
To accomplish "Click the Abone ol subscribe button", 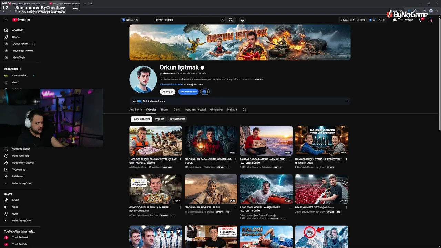I will [167, 92].
